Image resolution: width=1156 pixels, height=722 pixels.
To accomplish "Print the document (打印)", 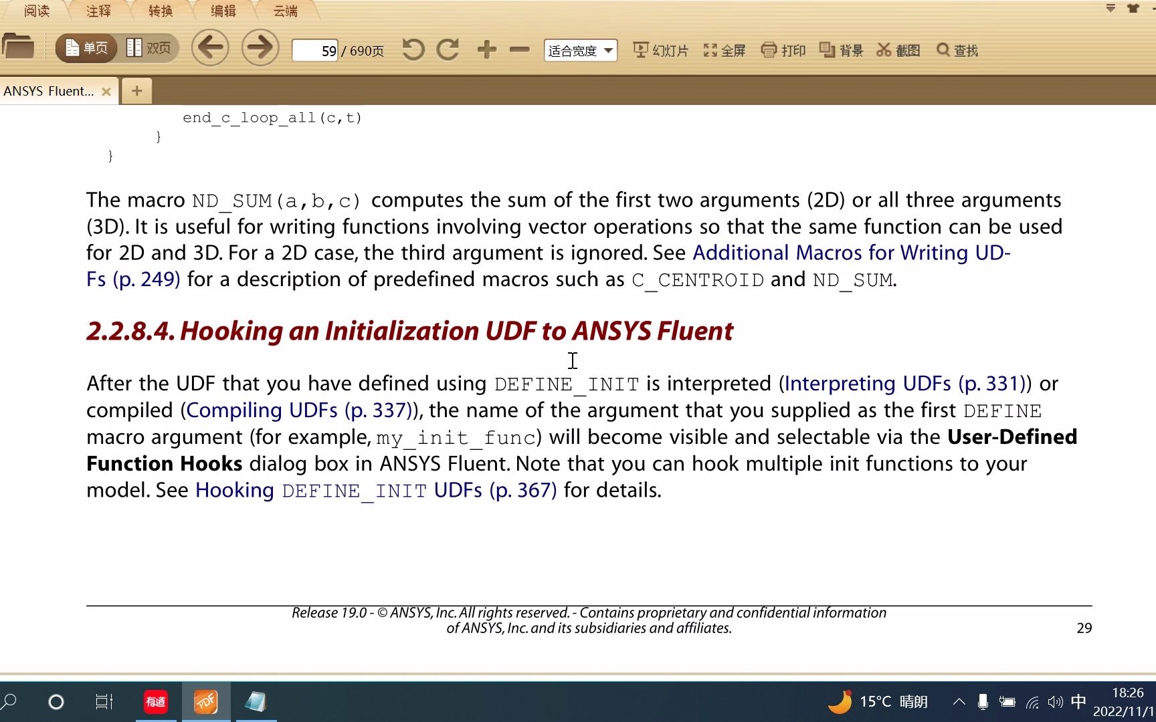I will pos(783,50).
